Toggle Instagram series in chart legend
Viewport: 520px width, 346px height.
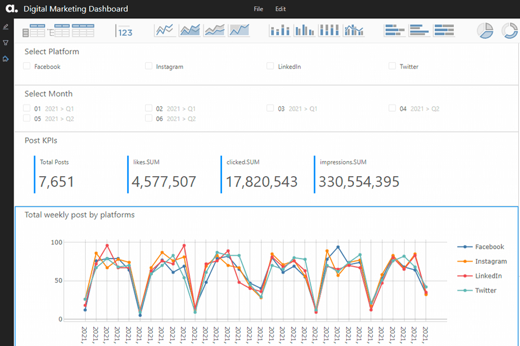coord(482,261)
